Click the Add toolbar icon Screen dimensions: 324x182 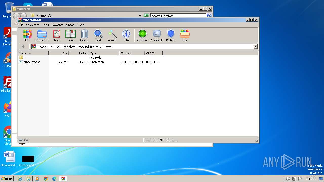tap(27, 36)
